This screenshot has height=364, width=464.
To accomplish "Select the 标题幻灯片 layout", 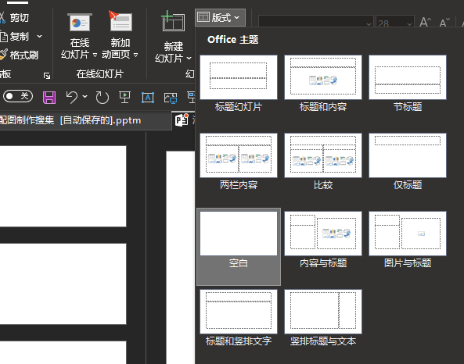I will pos(239,84).
